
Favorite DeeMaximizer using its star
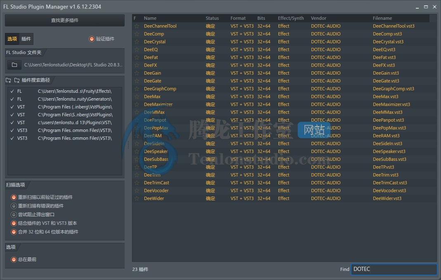point(137,105)
